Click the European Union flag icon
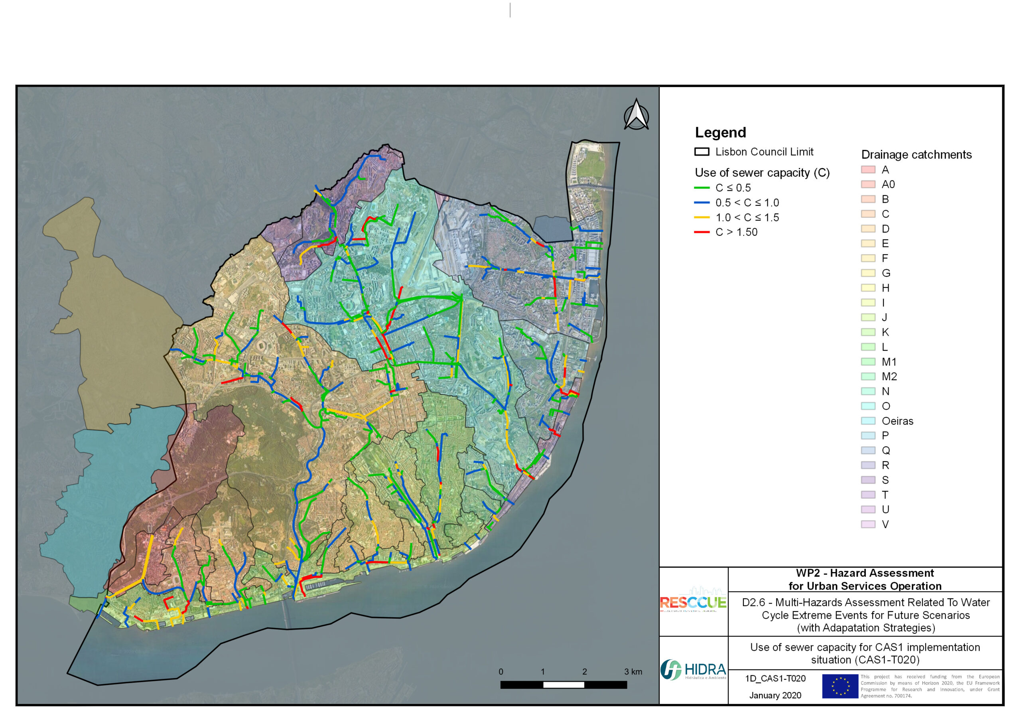This screenshot has width=1021, height=722. coord(840,686)
